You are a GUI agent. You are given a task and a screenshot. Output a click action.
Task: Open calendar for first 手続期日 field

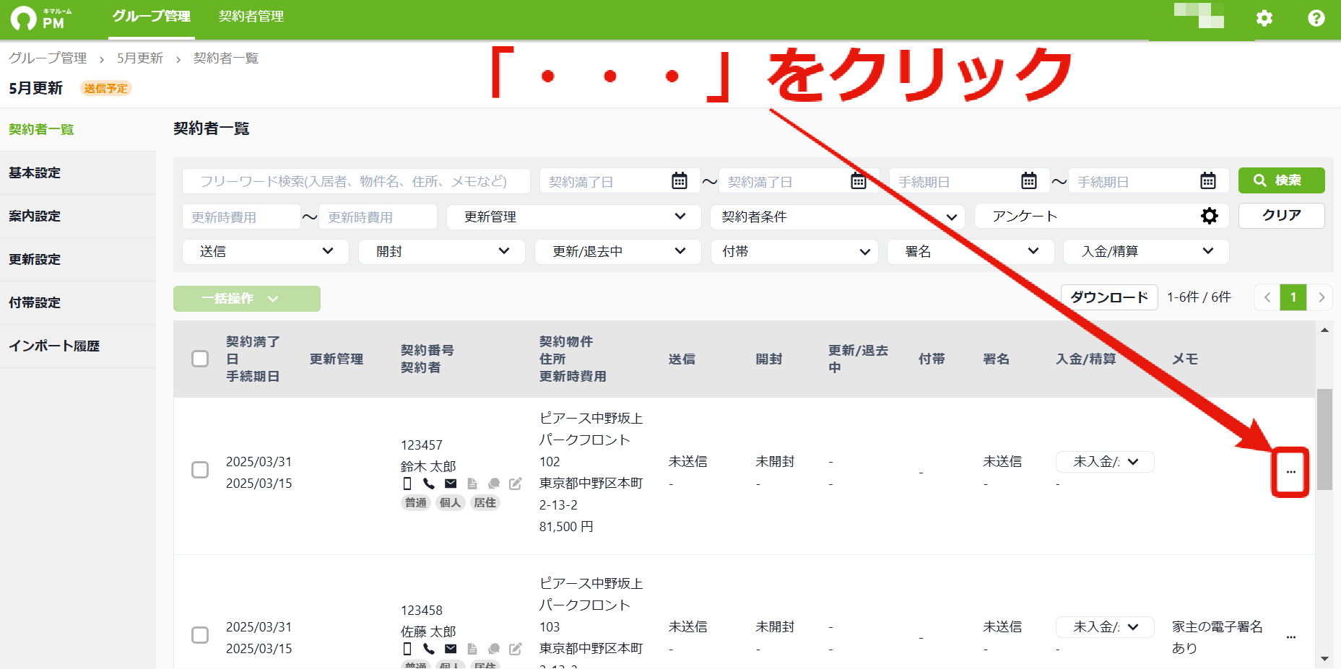pyautogui.click(x=1029, y=180)
